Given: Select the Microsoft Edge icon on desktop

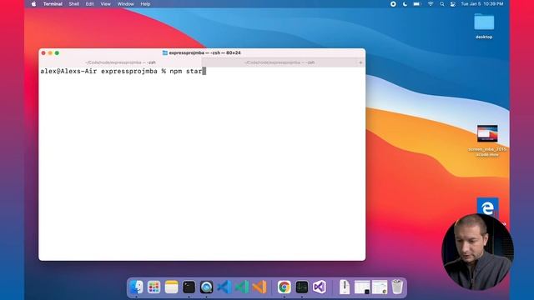Looking at the screenshot, I should [487, 206].
